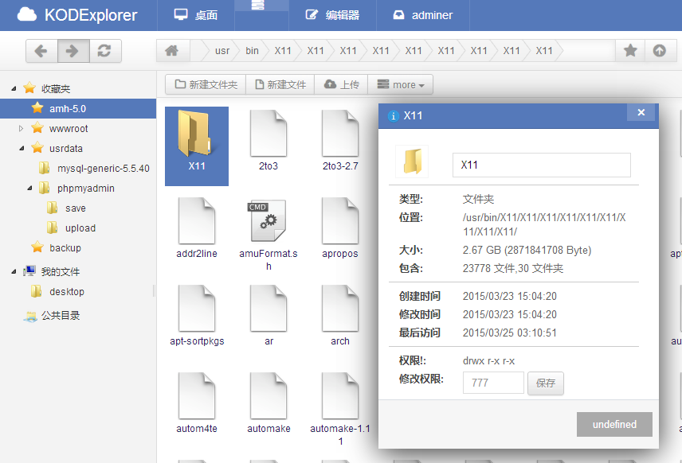Viewport: 682px width, 463px height.
Task: Go to home directory icon
Action: point(171,51)
